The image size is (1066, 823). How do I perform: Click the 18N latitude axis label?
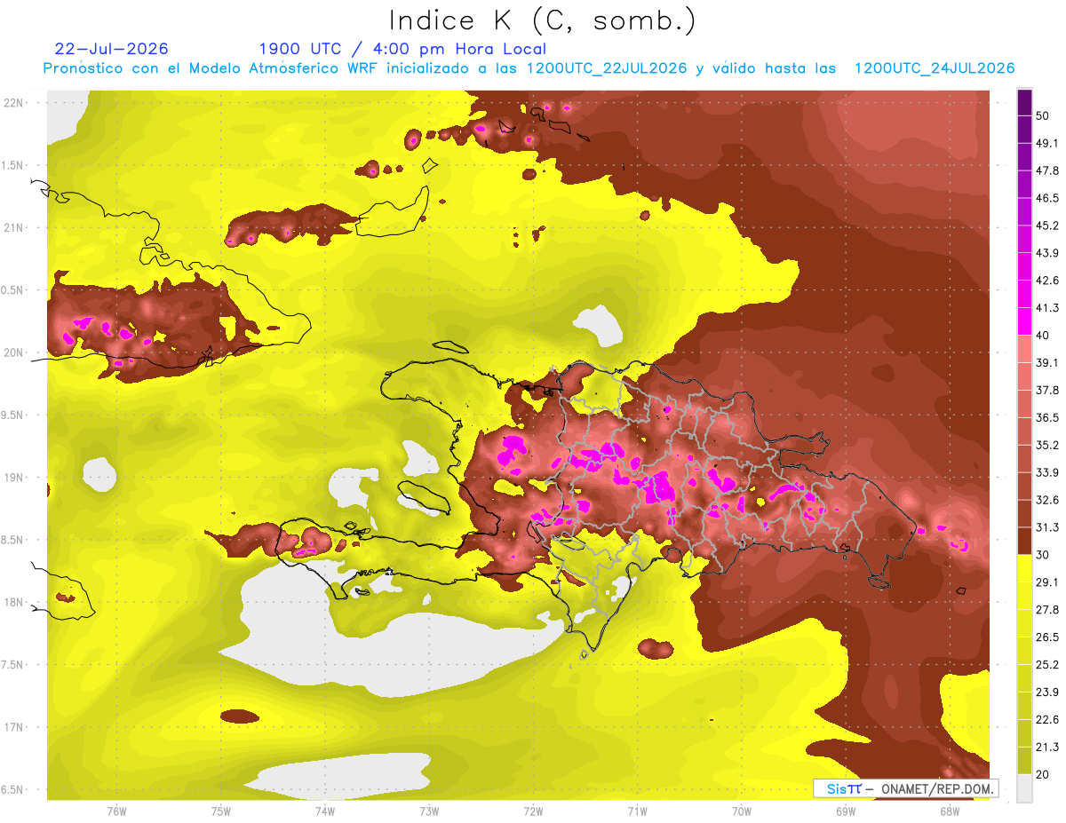pyautogui.click(x=13, y=603)
